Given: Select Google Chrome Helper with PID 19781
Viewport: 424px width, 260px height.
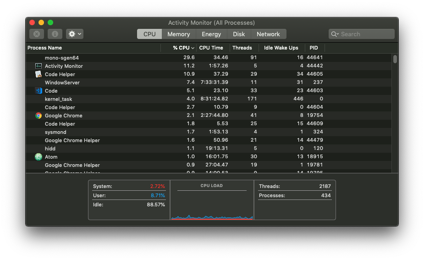Looking at the screenshot, I should coord(209,165).
